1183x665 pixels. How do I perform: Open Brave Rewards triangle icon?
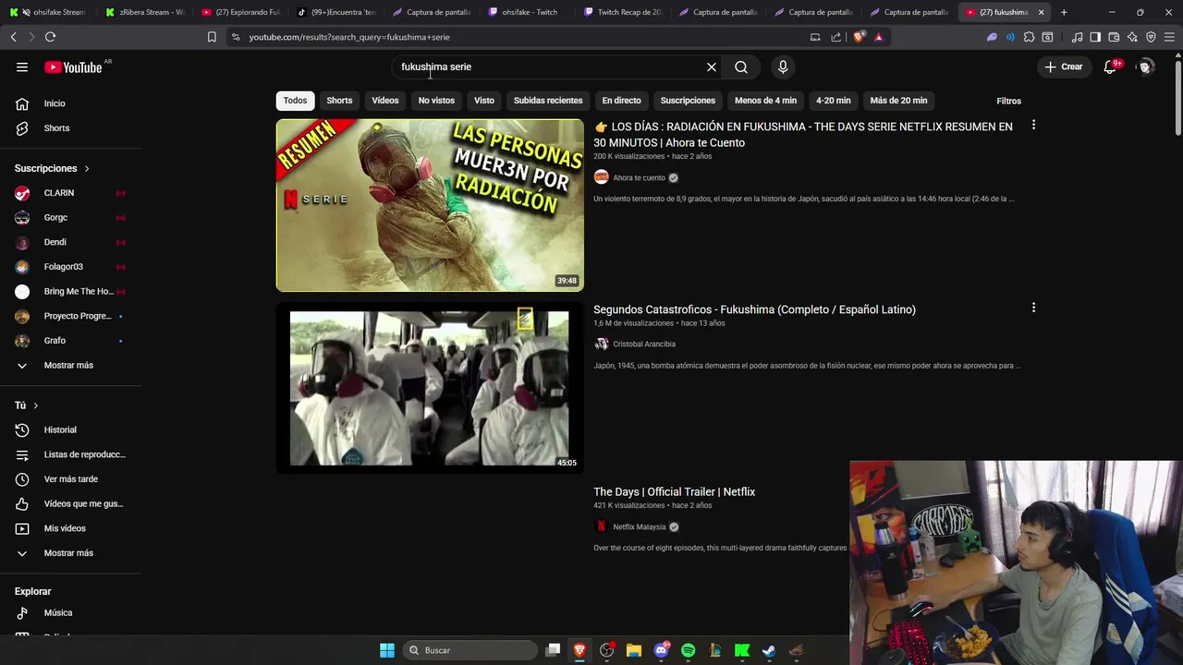(878, 37)
